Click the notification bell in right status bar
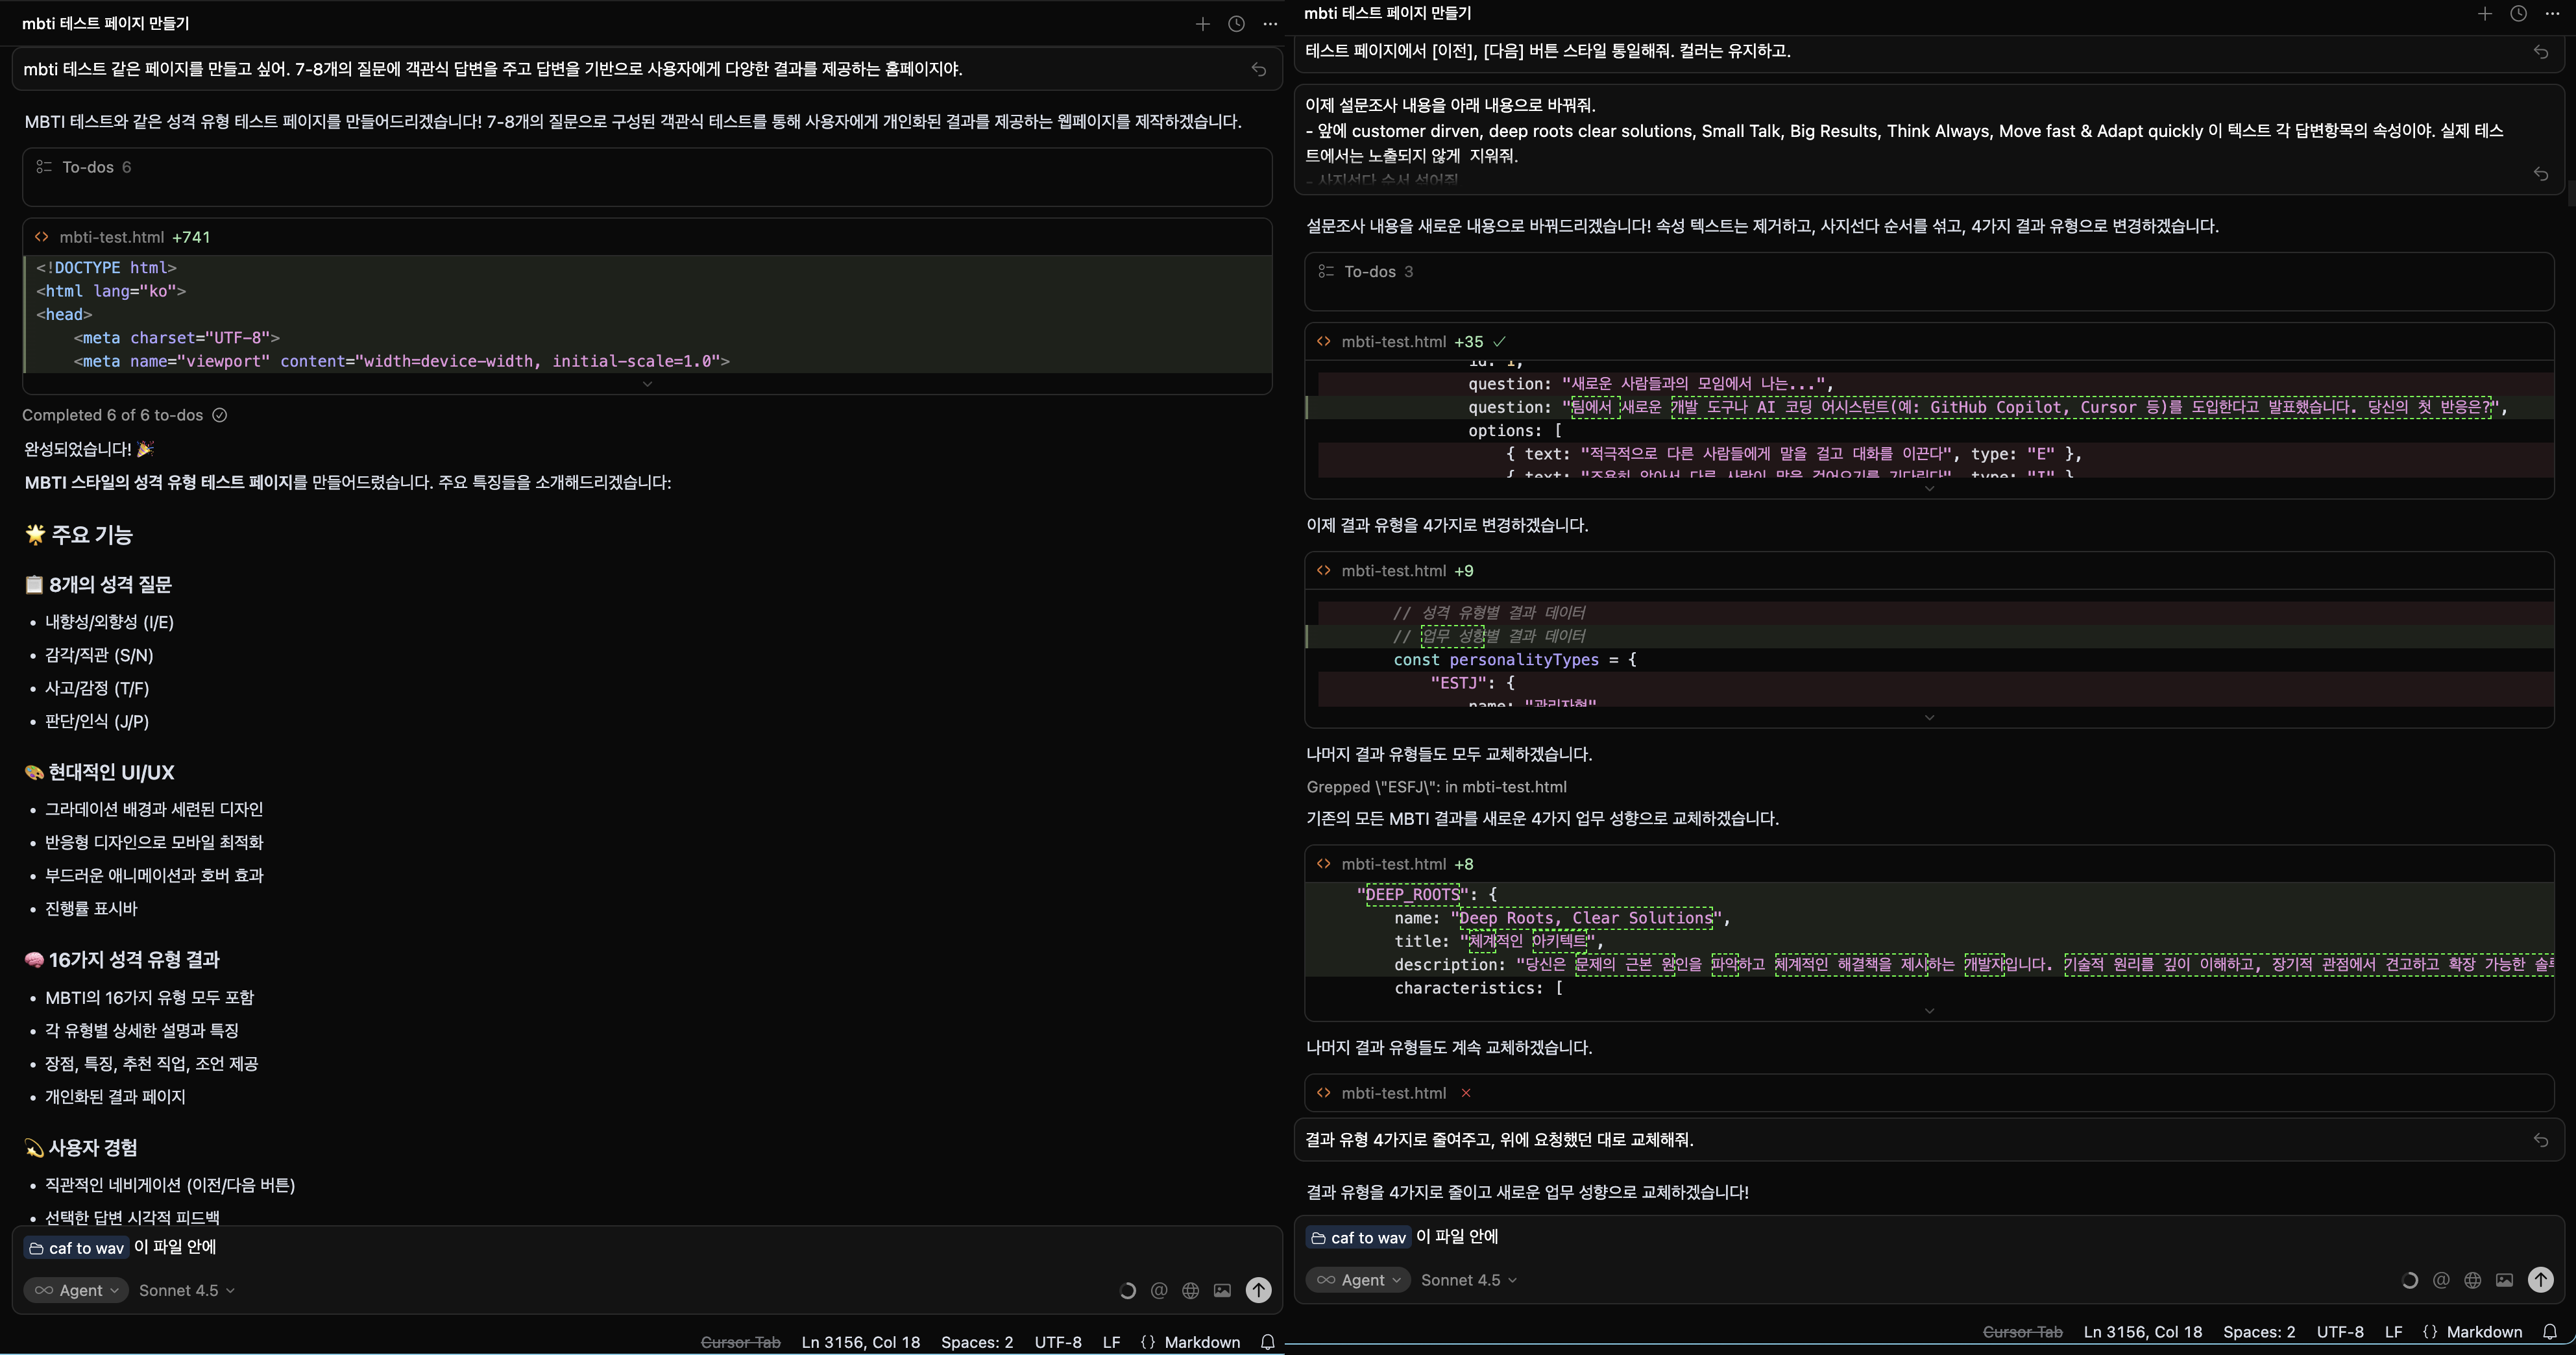Screen dimensions: 2576x1355 coord(2550,1332)
